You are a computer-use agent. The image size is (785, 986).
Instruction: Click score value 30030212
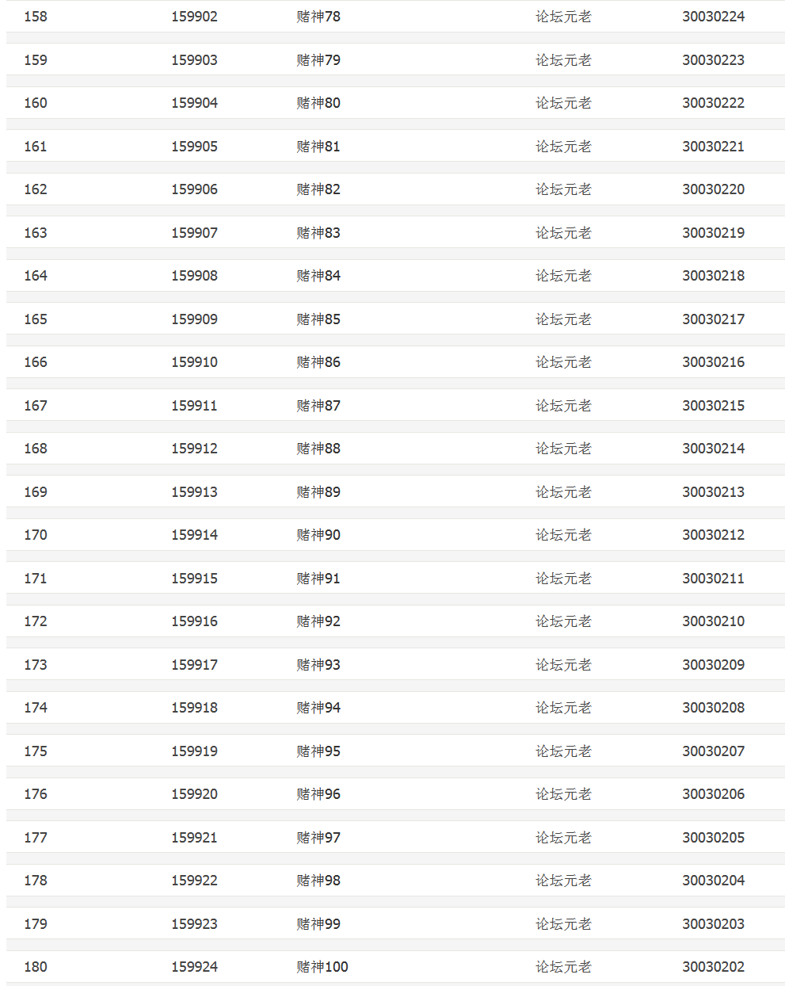tap(713, 535)
